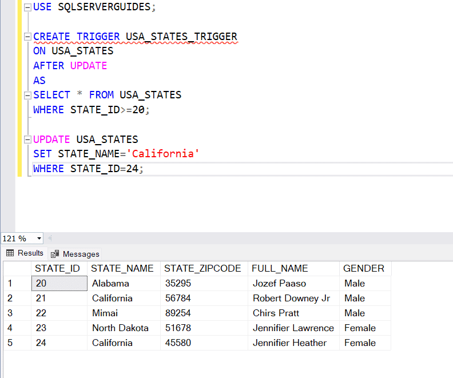Switch to the Messages tab
453x378 pixels.
pyautogui.click(x=75, y=254)
